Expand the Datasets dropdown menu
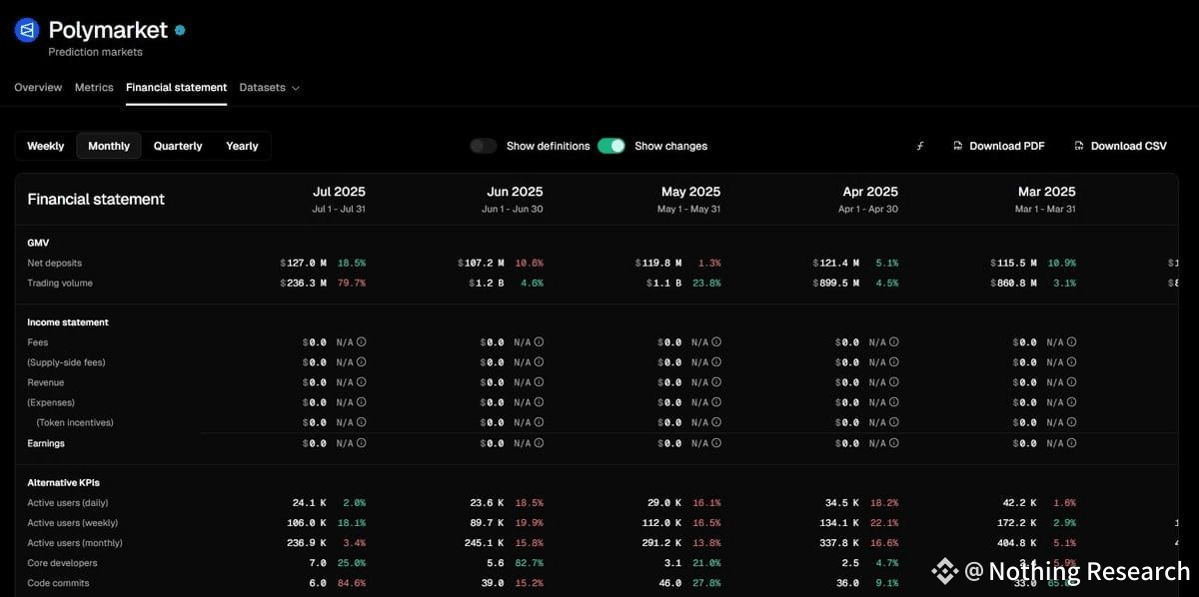1199x597 pixels. 269,88
